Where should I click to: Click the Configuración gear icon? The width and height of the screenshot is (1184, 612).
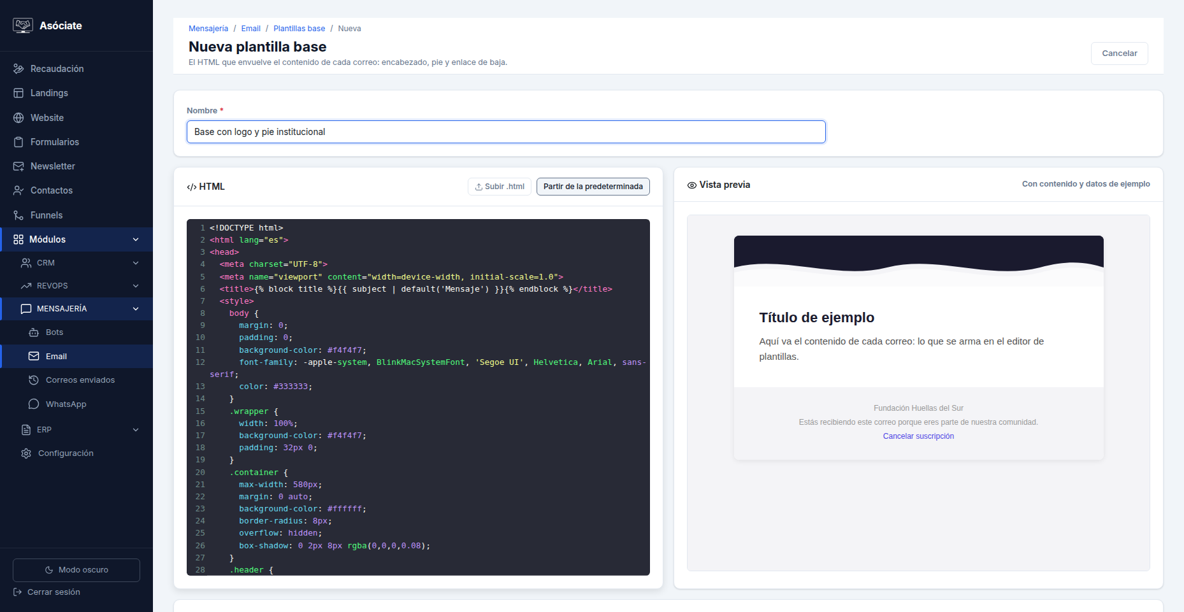tap(26, 453)
